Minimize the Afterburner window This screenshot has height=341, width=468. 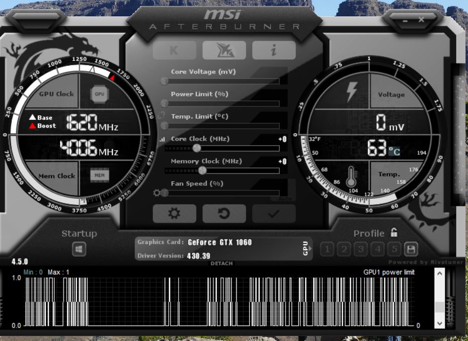[405, 20]
